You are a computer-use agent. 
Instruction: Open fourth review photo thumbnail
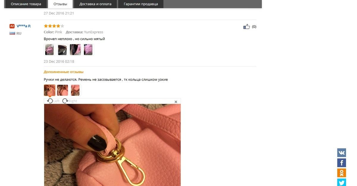coord(88,50)
